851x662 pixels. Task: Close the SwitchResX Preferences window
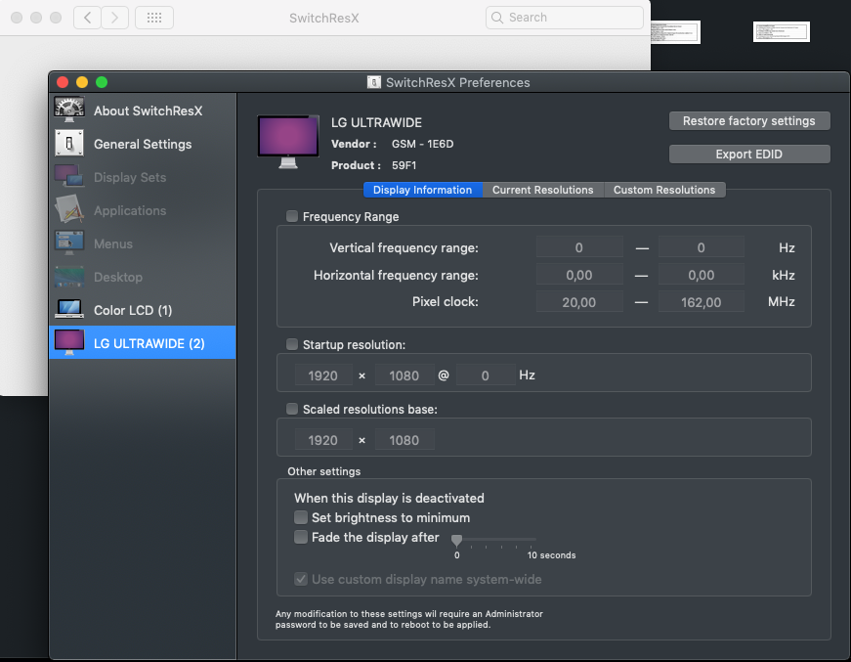[x=63, y=82]
